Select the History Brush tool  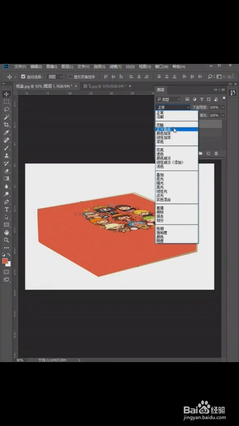pyautogui.click(x=6, y=163)
